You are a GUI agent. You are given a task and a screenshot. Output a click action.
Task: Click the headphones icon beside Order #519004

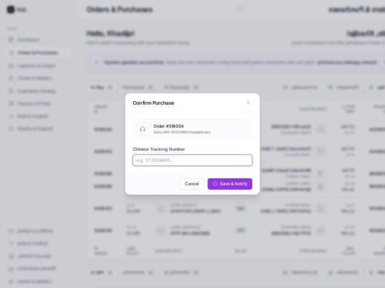pyautogui.click(x=142, y=129)
